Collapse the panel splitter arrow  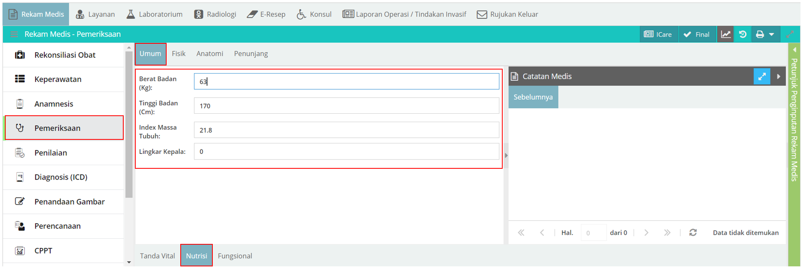(x=506, y=155)
